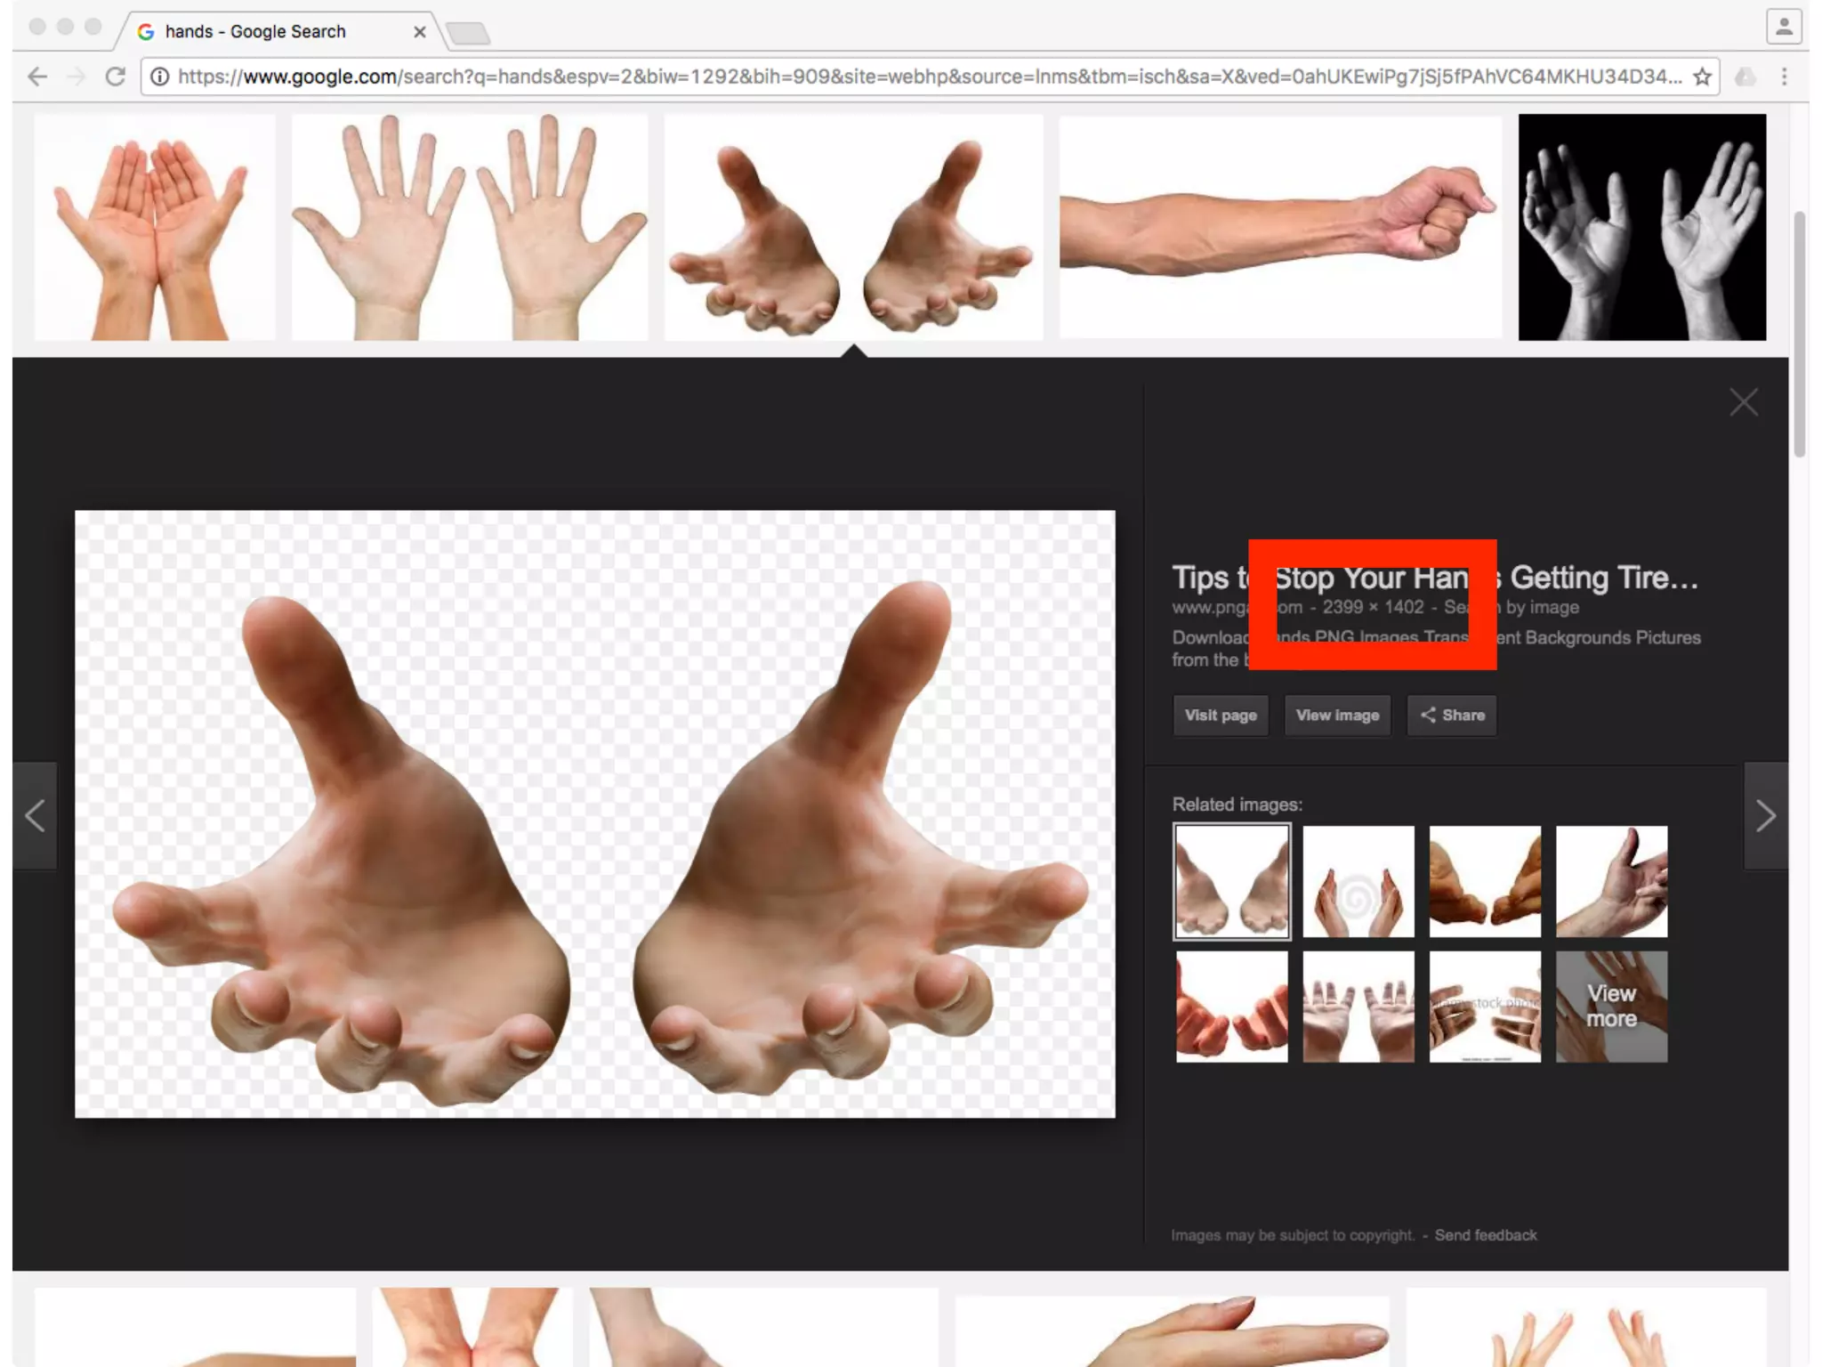The height and width of the screenshot is (1367, 1822).
Task: Open a new tab
Action: pos(468,34)
